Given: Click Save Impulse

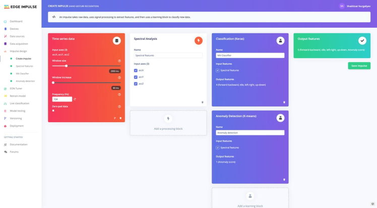Looking at the screenshot, I should click(359, 66).
